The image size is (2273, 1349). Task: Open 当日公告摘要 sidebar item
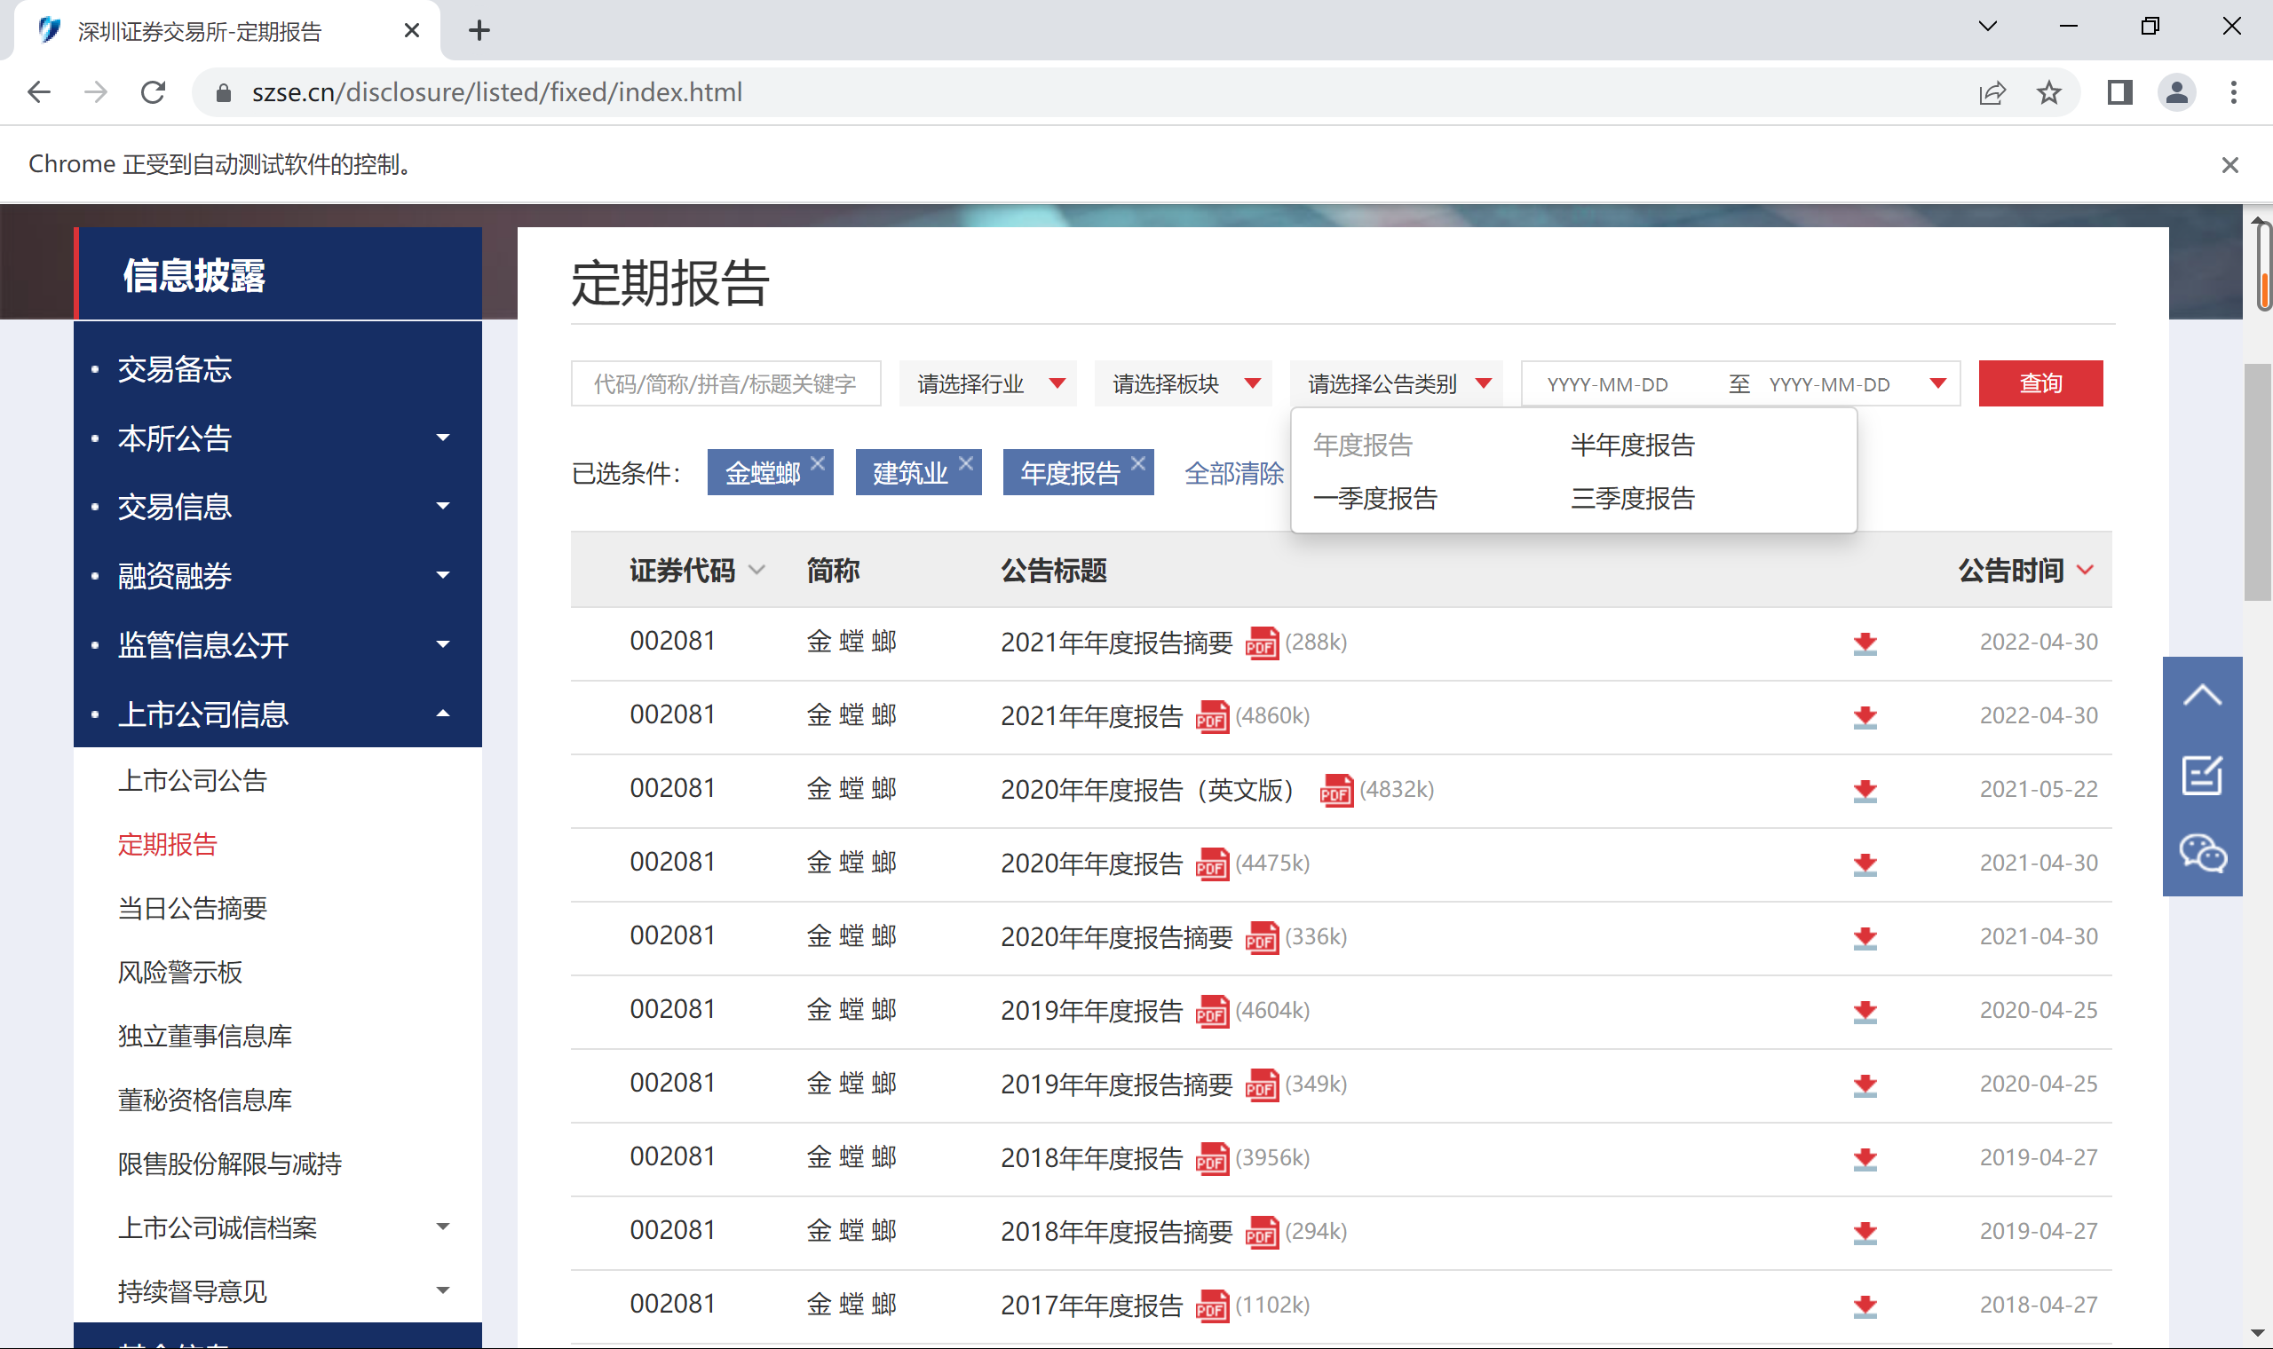click(x=192, y=908)
